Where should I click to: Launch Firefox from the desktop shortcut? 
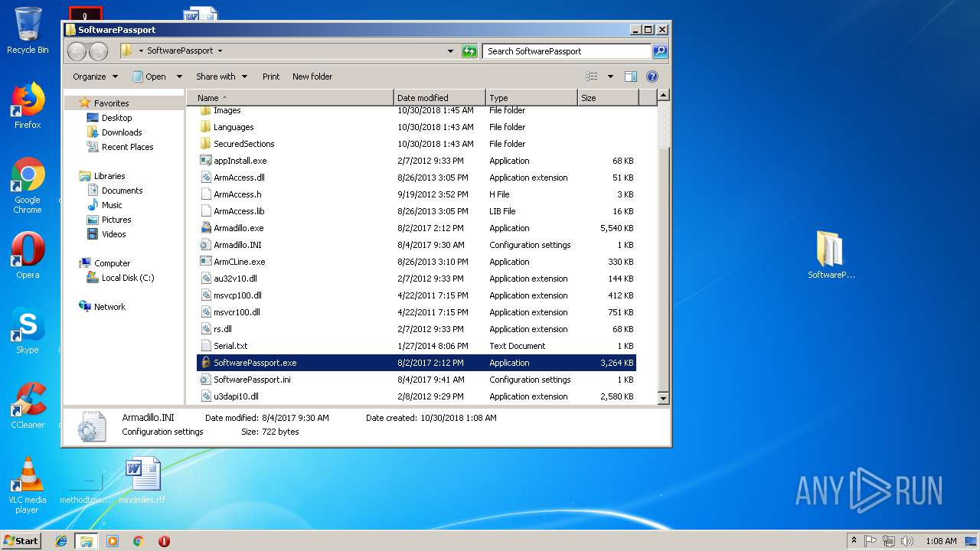click(28, 106)
